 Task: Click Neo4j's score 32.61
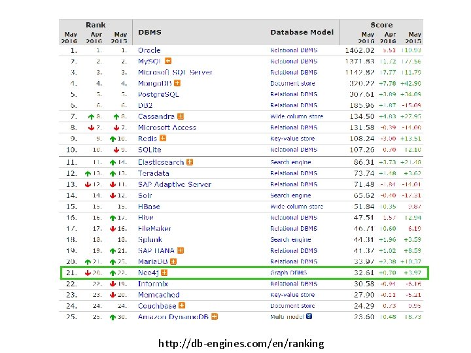364,273
